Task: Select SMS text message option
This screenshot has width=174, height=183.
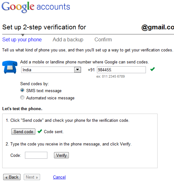Action: coord(22,90)
